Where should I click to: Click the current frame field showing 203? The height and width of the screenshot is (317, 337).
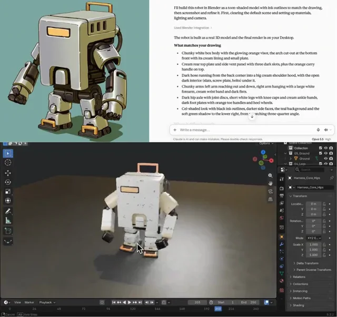(x=197, y=302)
